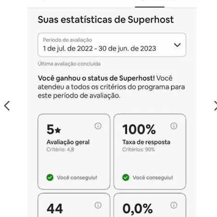This screenshot has width=217, height=217.
Task: Click info icon on the 0,0% card
Action: click(174, 205)
